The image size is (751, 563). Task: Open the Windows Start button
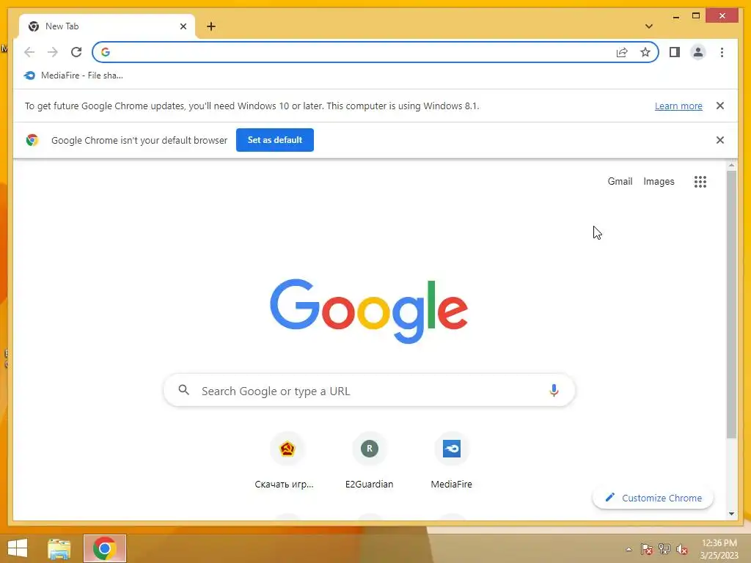pyautogui.click(x=18, y=548)
